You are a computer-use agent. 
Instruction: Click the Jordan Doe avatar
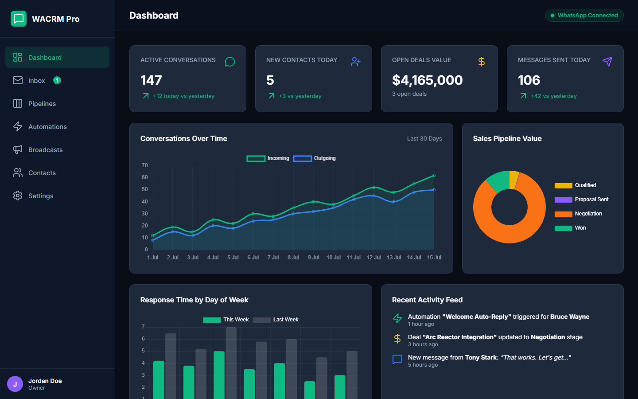(15, 384)
